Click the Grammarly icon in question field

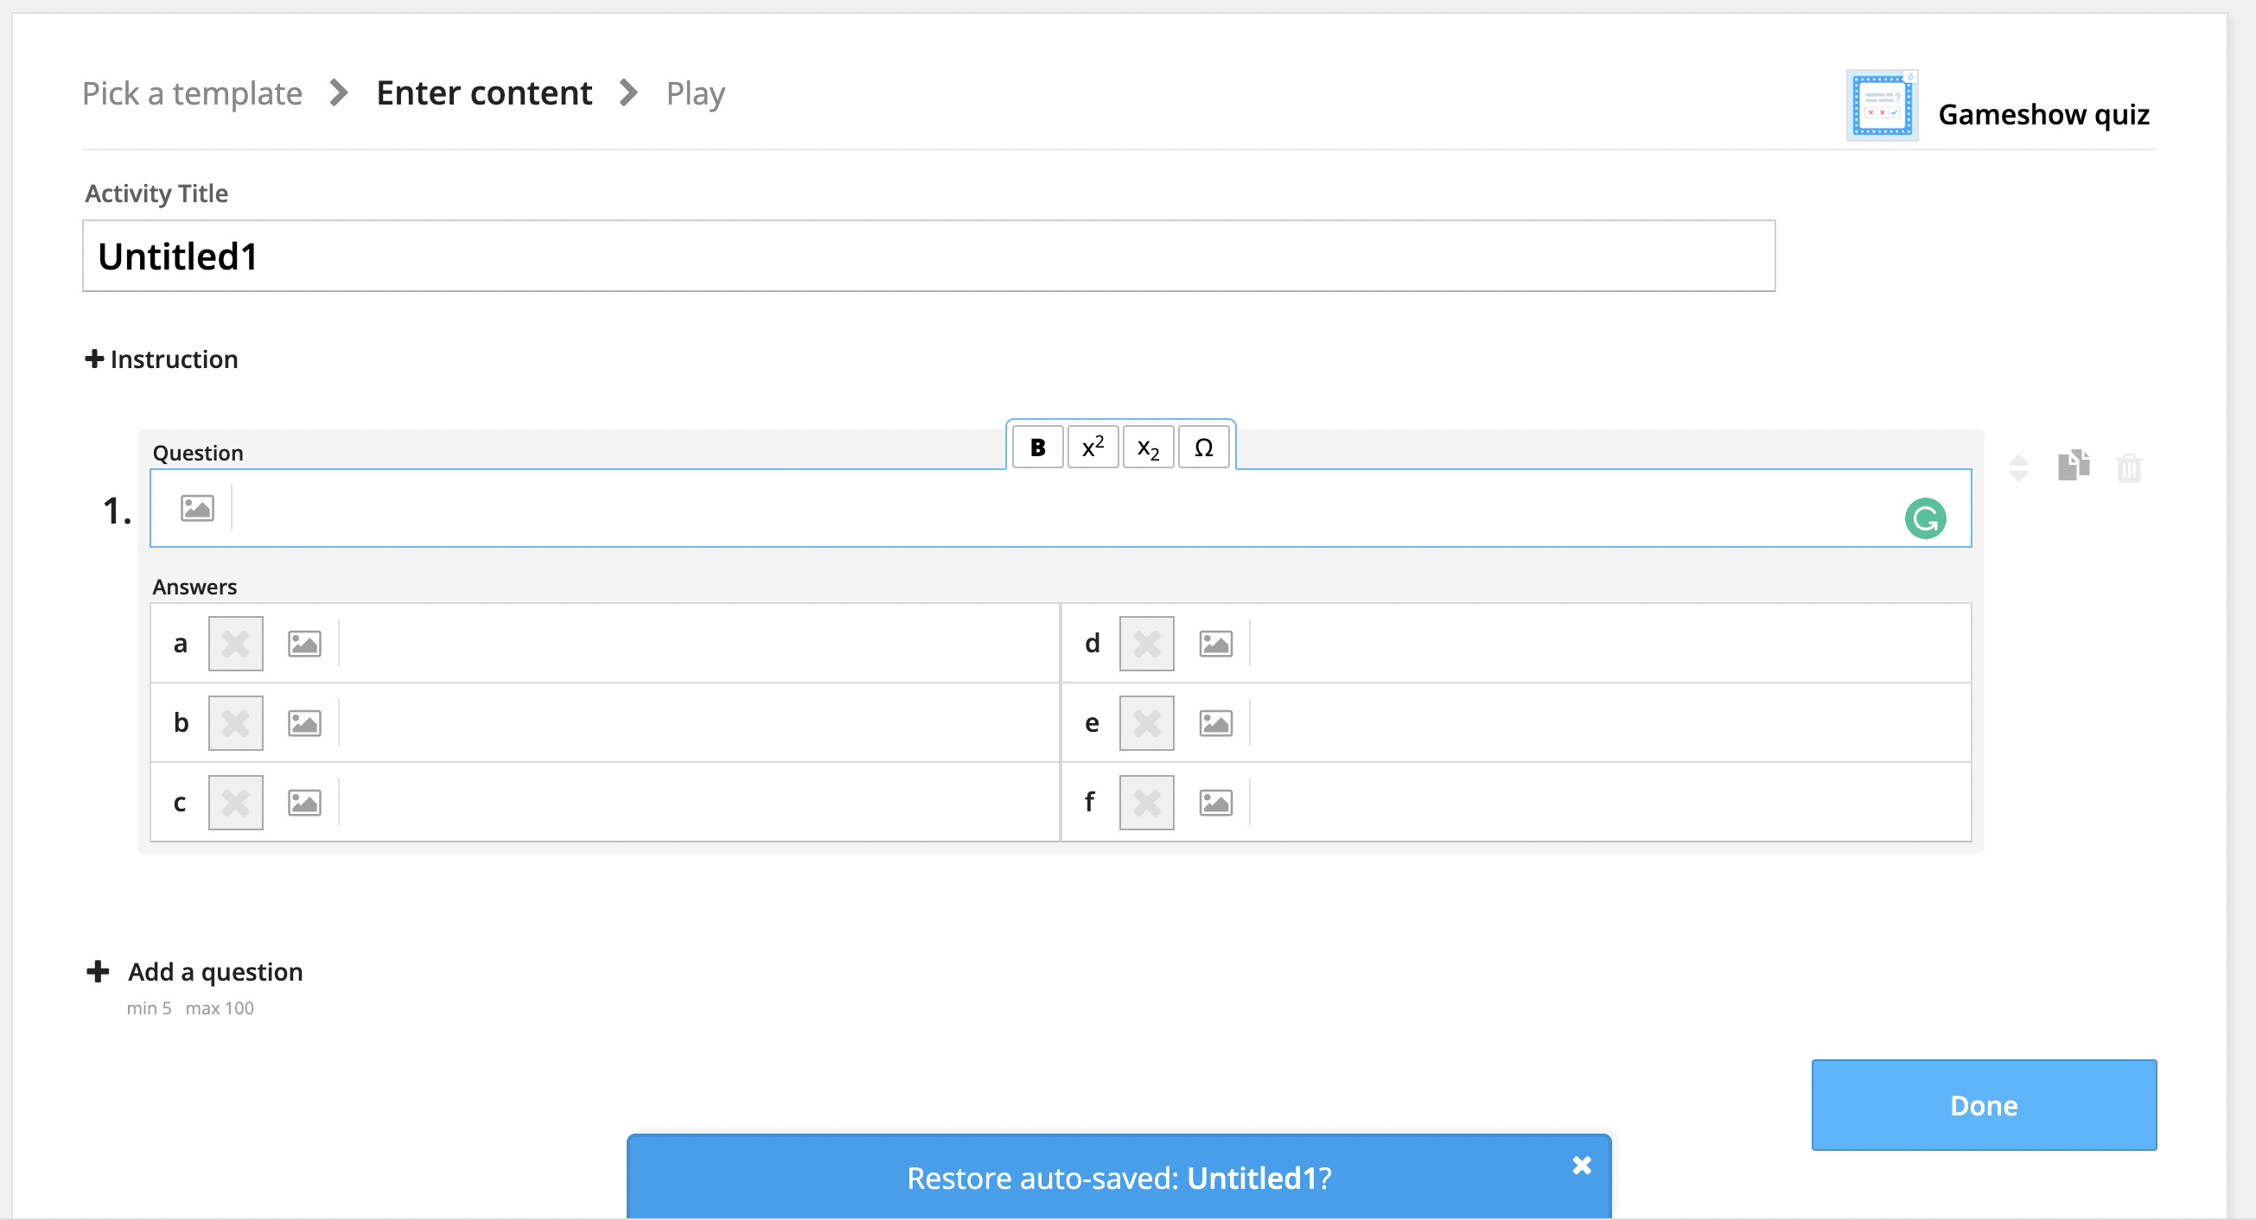click(1928, 517)
